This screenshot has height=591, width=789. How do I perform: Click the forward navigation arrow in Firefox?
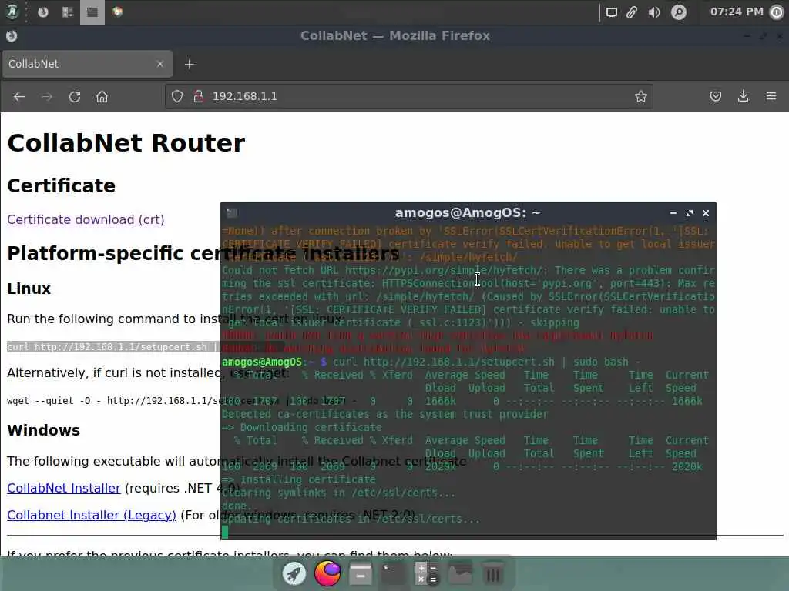coord(47,96)
